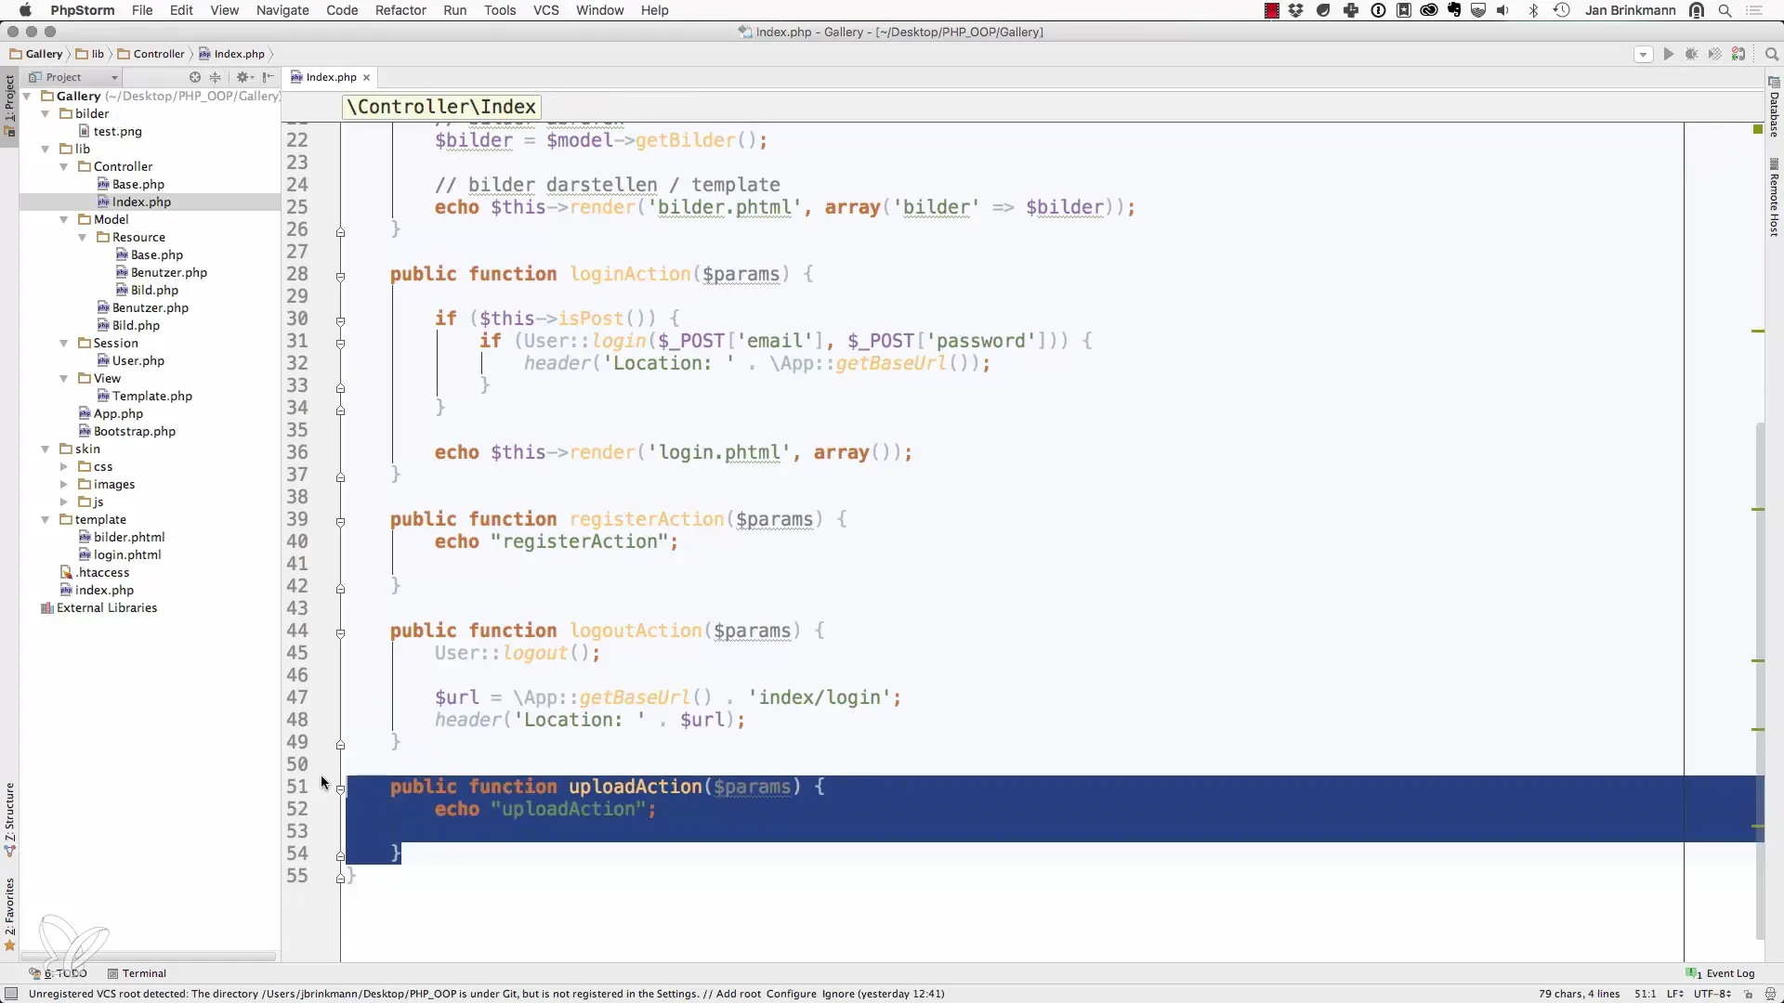Viewport: 1784px width, 1003px height.
Task: Open the Code menu
Action: [342, 10]
